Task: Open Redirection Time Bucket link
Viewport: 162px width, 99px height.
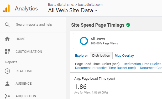Action: [x=143, y=64]
